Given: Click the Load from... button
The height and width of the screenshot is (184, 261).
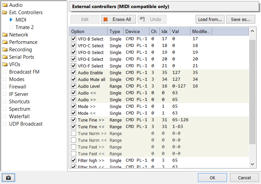Looking at the screenshot, I should click(210, 19).
